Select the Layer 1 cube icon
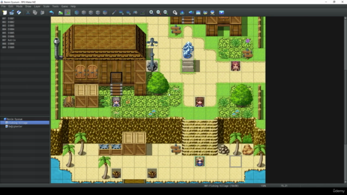 (83, 12)
